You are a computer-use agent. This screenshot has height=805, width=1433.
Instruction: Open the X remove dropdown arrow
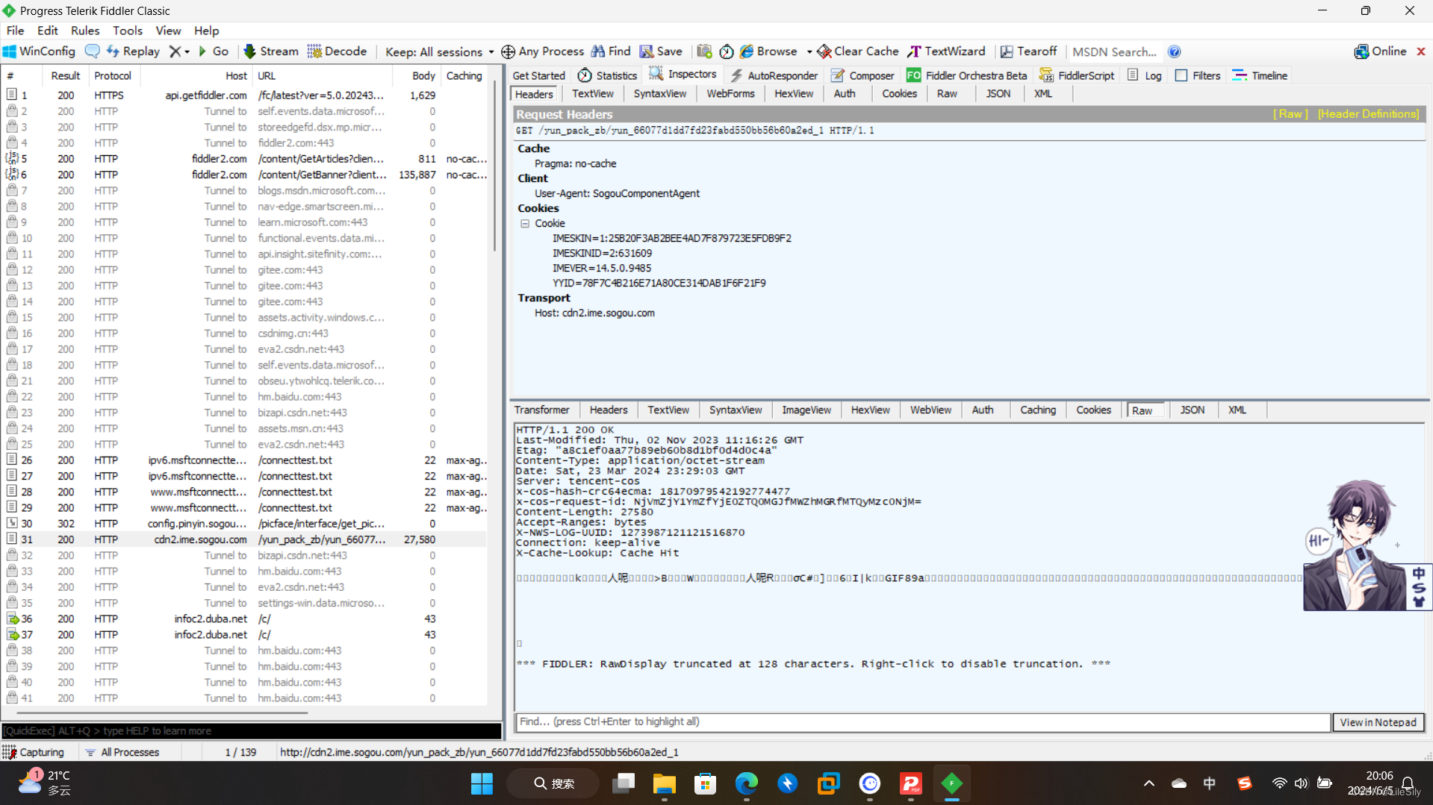pos(187,52)
